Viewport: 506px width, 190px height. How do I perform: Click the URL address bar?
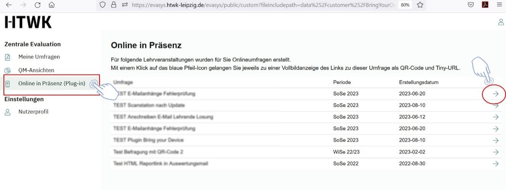[263, 5]
